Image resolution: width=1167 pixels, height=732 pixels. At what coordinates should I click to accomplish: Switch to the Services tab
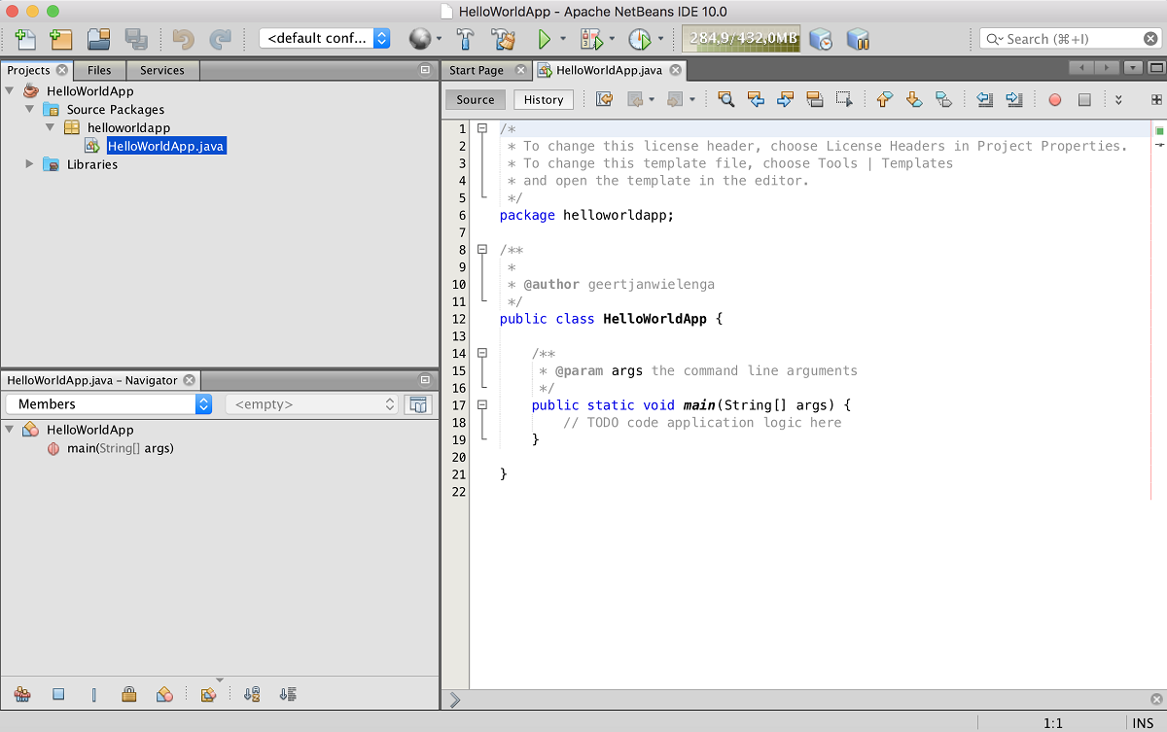161,70
